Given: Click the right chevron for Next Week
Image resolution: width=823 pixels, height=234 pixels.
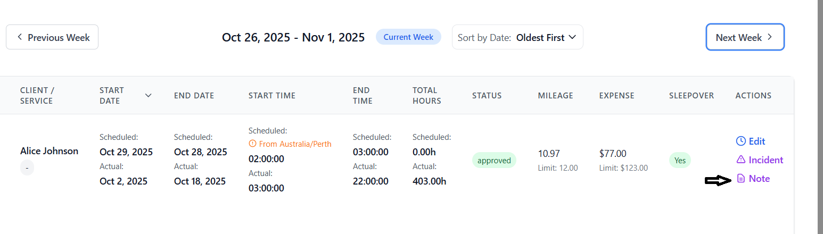Looking at the screenshot, I should point(769,37).
